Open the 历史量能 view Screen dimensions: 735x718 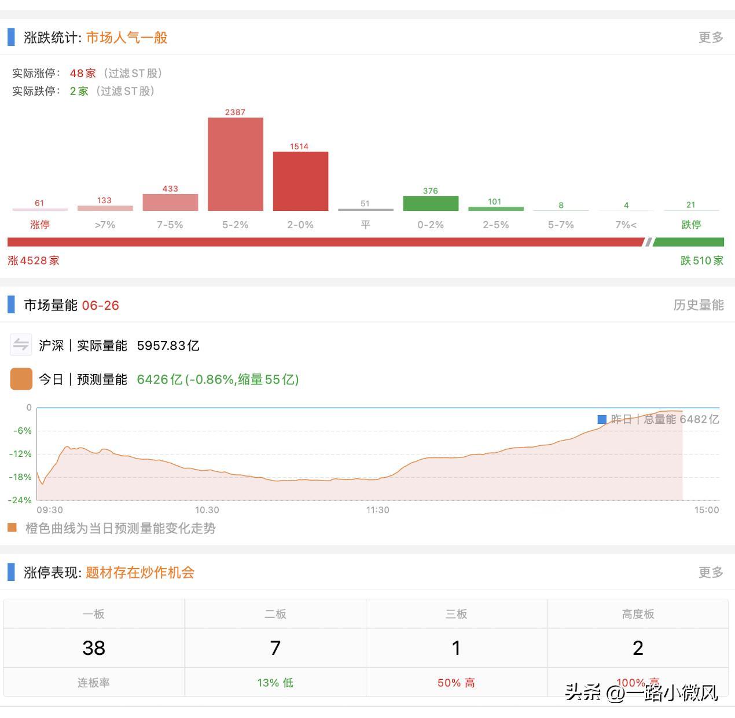pyautogui.click(x=700, y=305)
